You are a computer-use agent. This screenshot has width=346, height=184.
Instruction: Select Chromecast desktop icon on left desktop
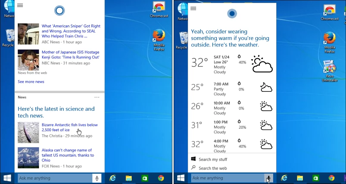(x=159, y=10)
